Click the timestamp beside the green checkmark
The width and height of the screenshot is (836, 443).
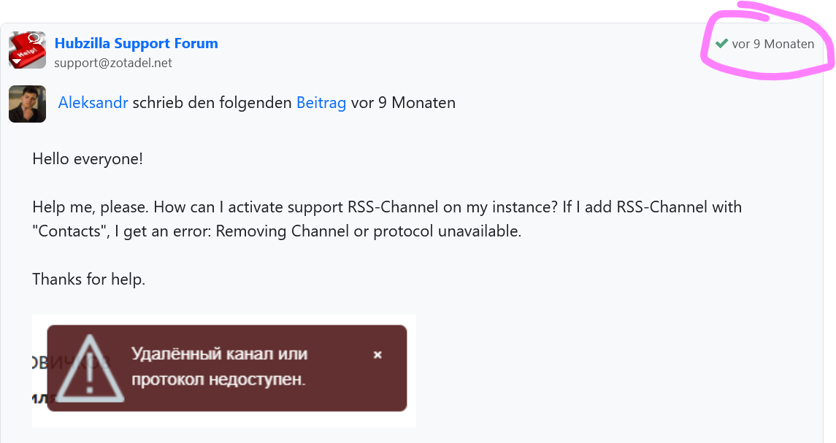pyautogui.click(x=772, y=44)
